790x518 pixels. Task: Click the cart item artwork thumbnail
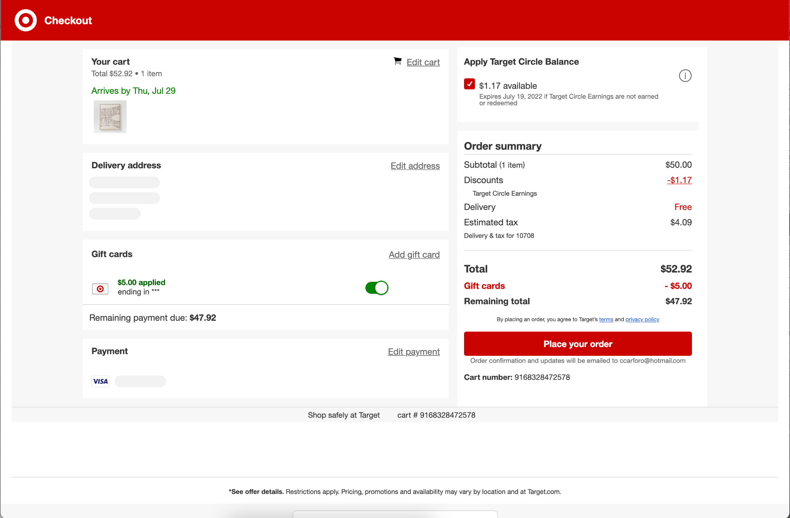[x=110, y=117]
